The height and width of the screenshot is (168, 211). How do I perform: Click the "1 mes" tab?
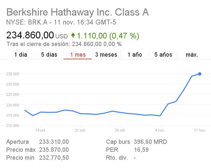pyautogui.click(x=78, y=55)
